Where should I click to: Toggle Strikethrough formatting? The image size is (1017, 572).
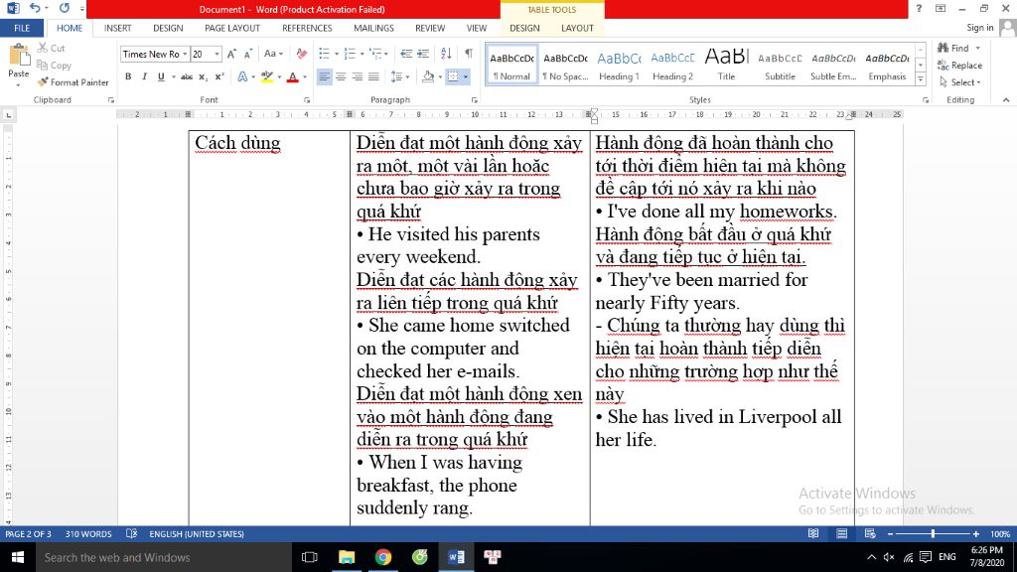(187, 76)
